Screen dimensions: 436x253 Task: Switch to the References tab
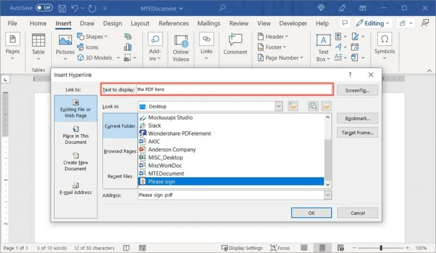174,23
